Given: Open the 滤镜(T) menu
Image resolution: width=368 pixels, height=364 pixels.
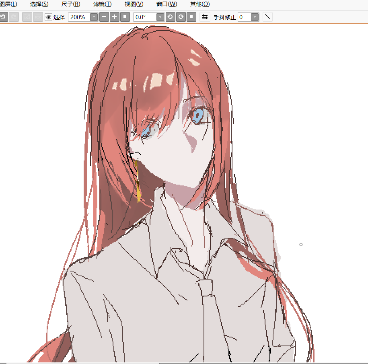Looking at the screenshot, I should 102,4.
